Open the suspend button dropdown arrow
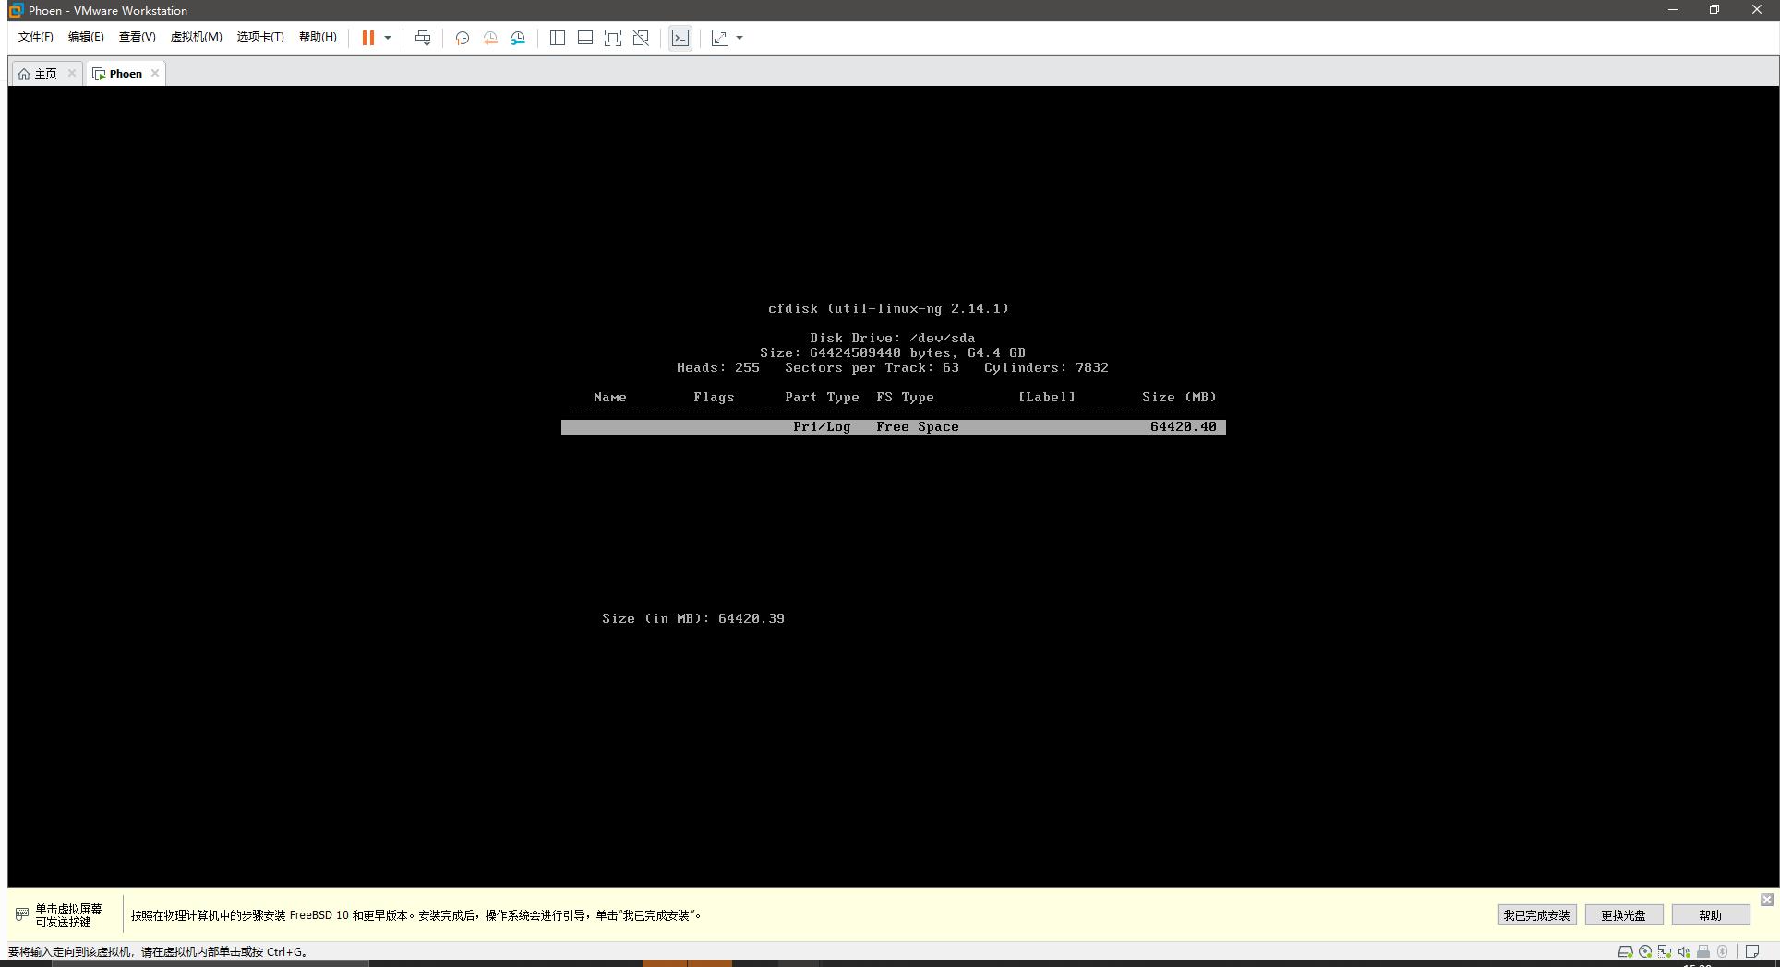Screen dimensions: 1780x967 (388, 38)
